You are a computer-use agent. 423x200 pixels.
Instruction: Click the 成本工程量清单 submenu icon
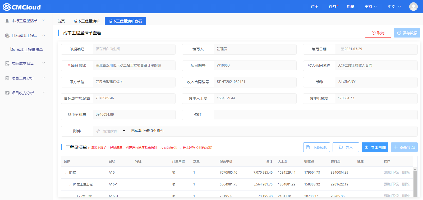click(13, 49)
